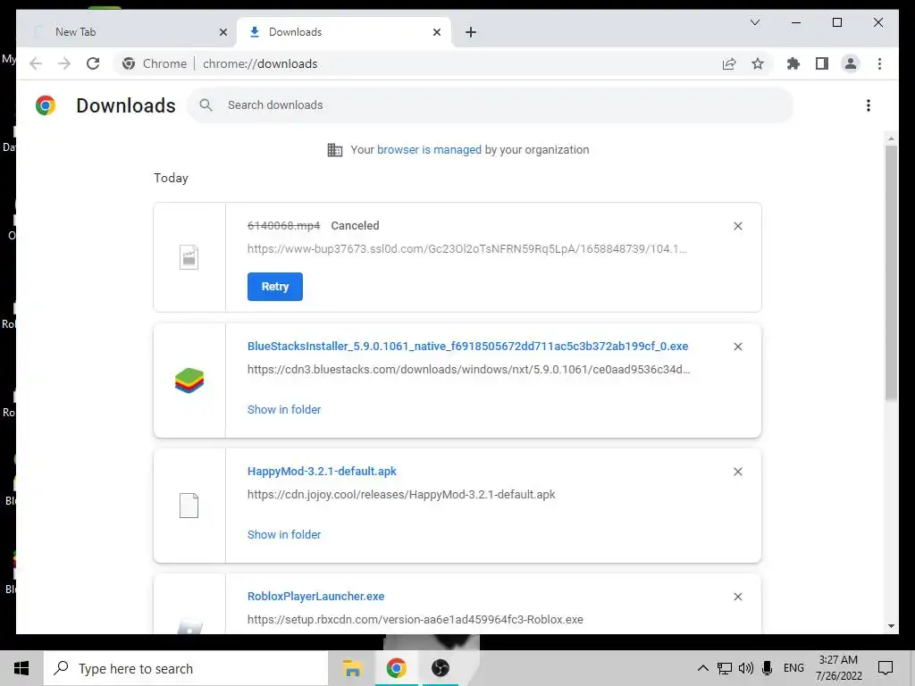Show BlueStacksInstaller in folder

pos(284,409)
